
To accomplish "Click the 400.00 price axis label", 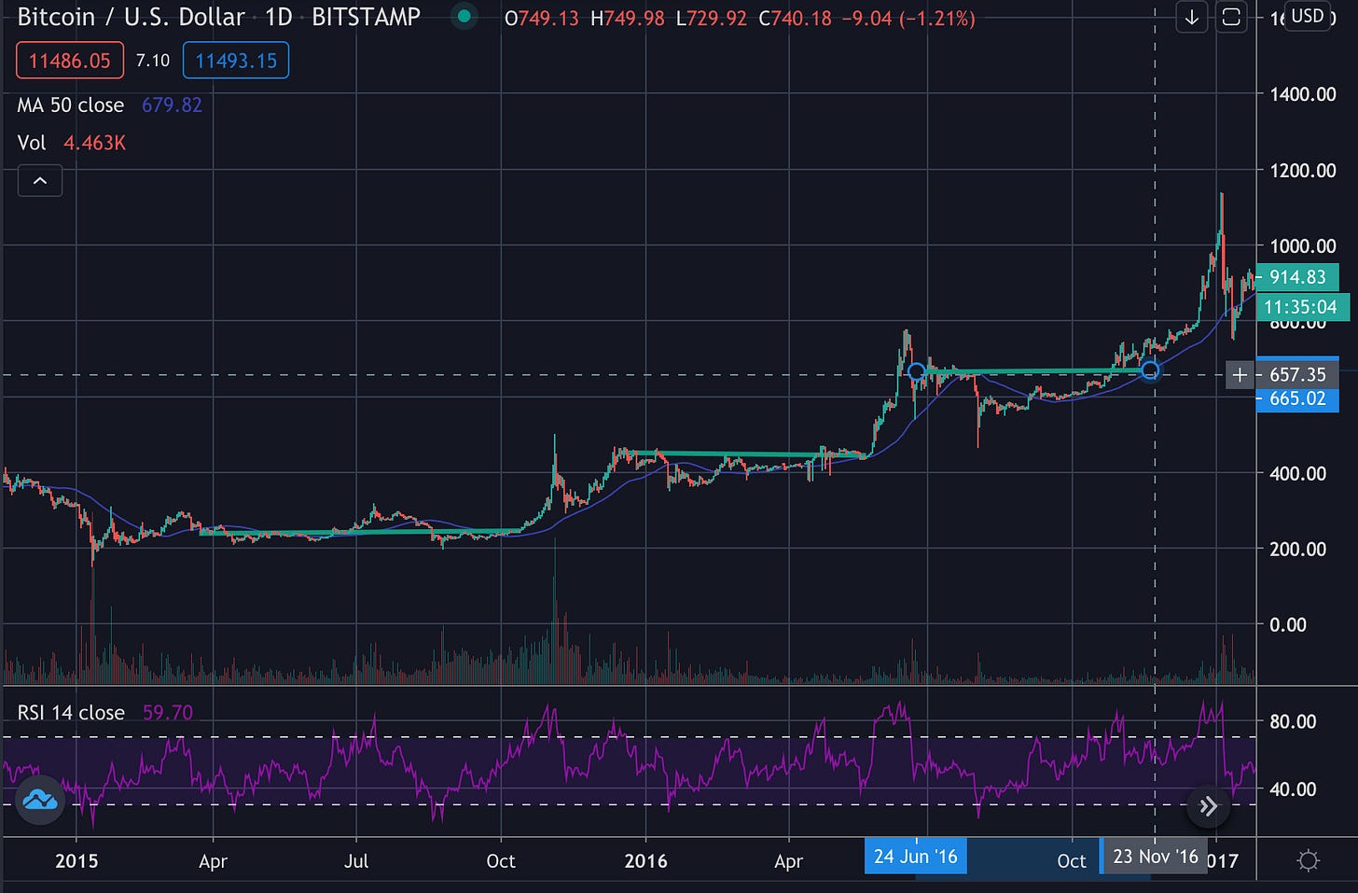I will 1297,473.
